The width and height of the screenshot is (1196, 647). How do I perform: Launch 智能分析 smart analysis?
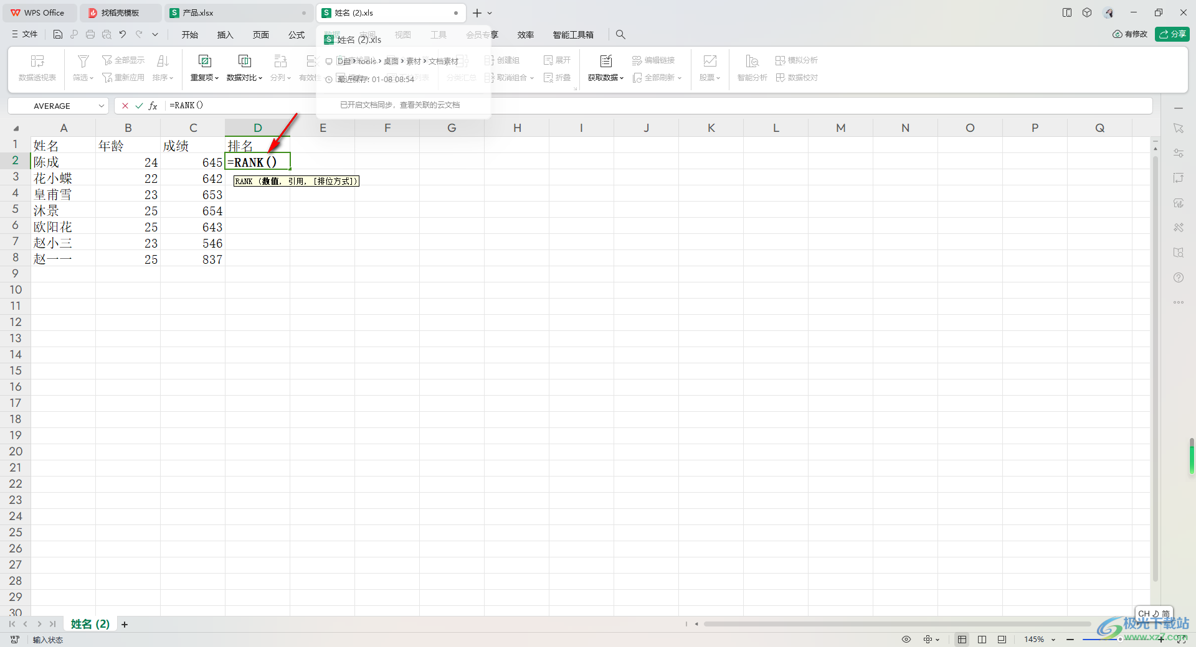pos(752,68)
